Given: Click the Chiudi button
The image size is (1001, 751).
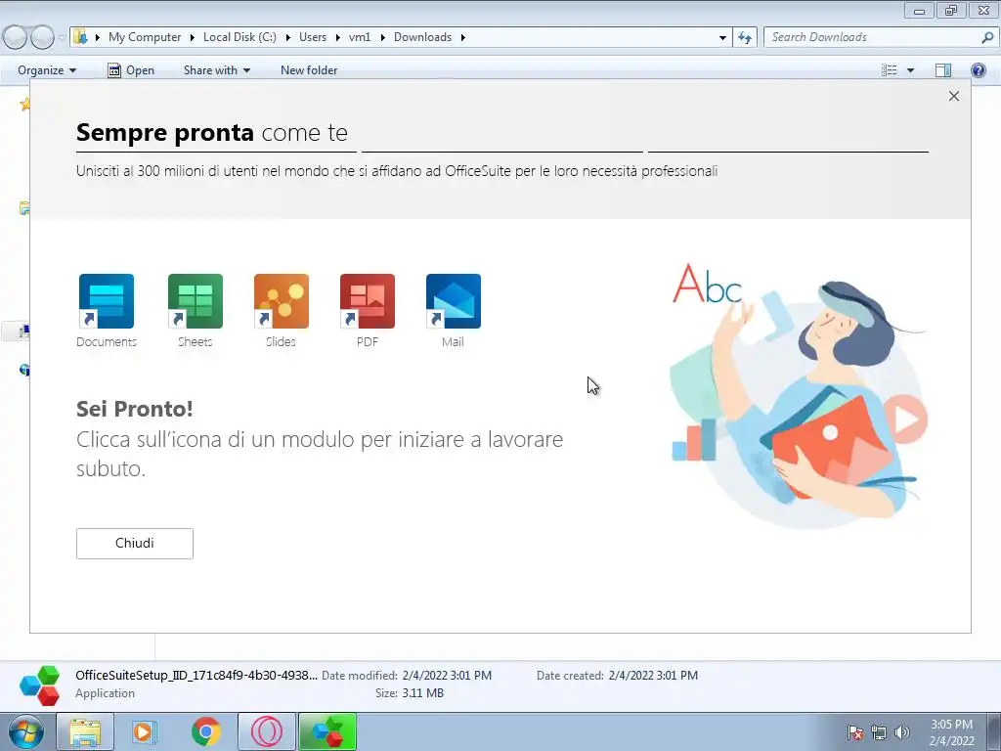Looking at the screenshot, I should coord(135,544).
